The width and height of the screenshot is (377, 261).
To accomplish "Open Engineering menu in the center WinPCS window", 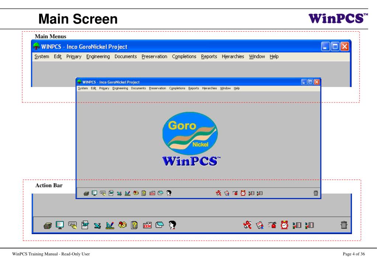I will [120, 88].
